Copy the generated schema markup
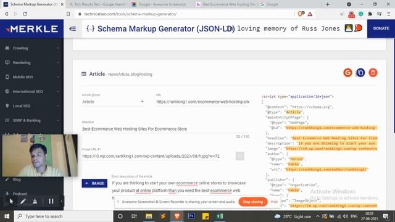The image size is (395, 222). 360,73
